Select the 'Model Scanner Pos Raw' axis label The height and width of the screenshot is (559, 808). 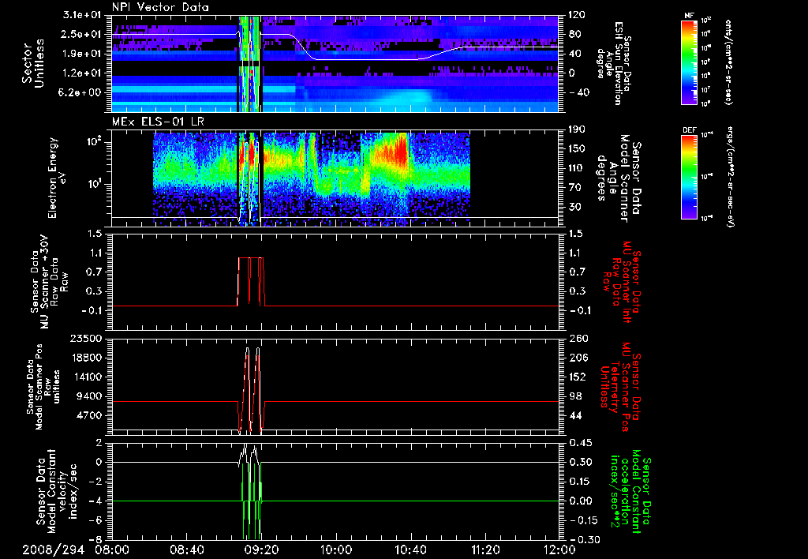[43, 387]
